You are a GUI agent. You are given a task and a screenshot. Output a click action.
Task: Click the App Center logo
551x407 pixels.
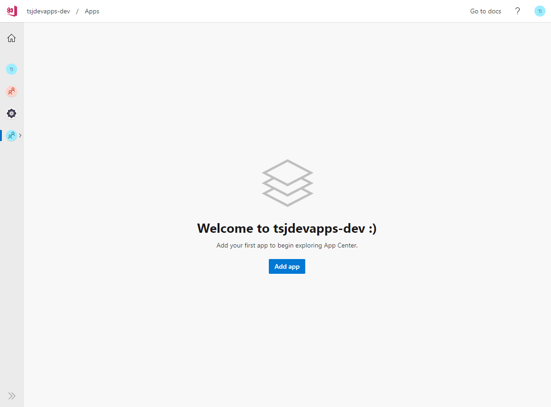pos(12,11)
